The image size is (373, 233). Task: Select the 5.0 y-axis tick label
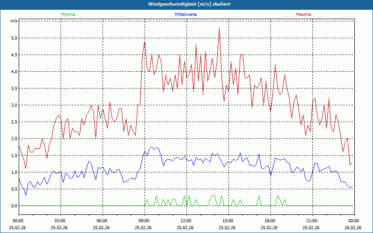pyautogui.click(x=14, y=38)
